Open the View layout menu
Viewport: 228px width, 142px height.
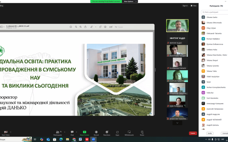tap(194, 6)
